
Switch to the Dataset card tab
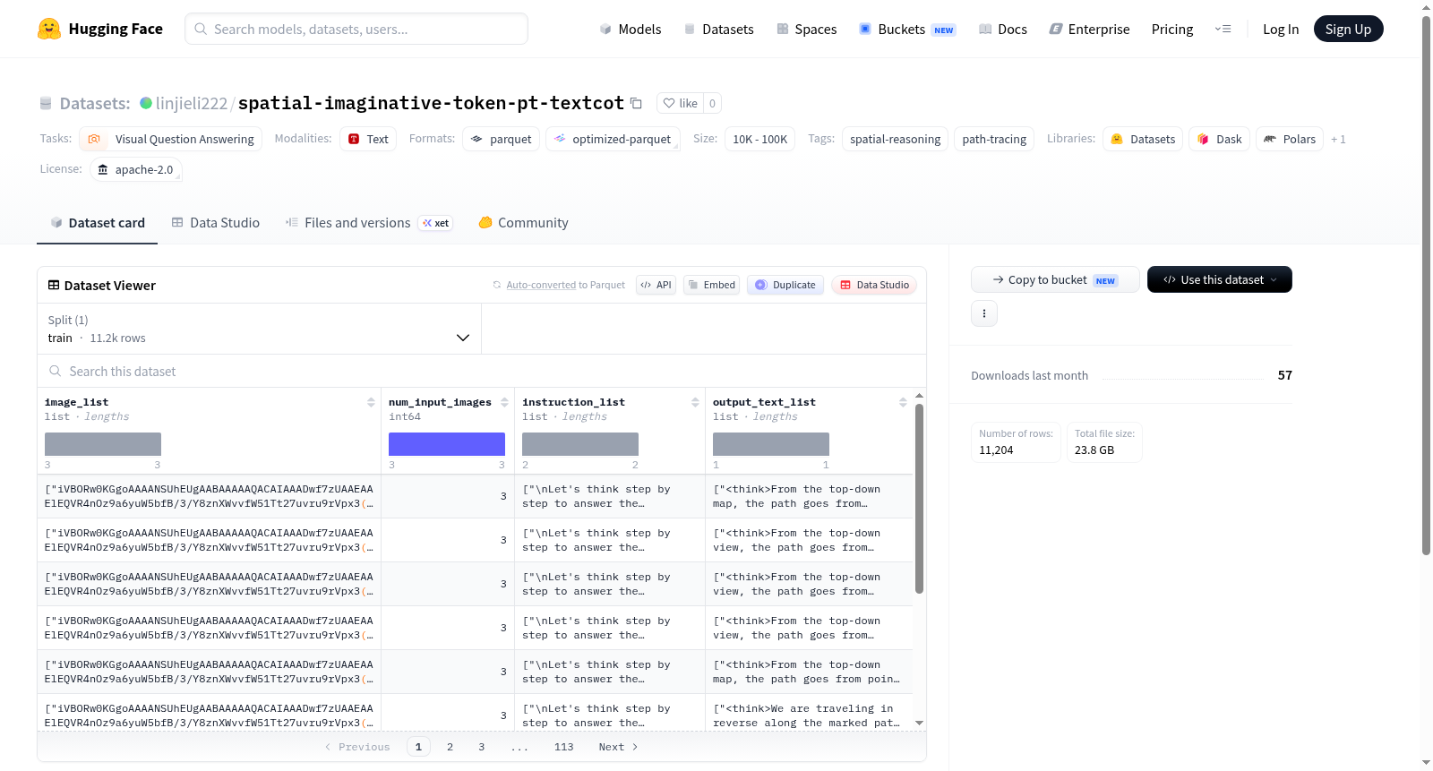click(98, 223)
